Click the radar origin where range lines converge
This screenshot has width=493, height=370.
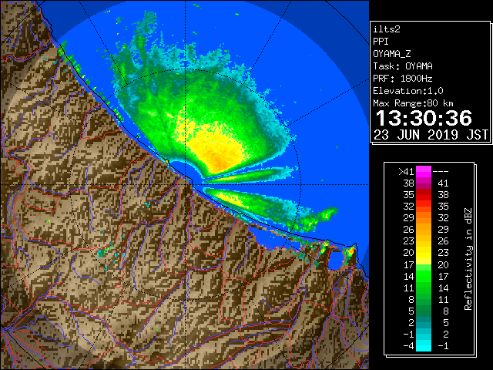186,184
